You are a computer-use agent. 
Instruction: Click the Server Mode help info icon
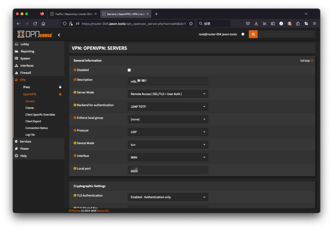click(75, 92)
